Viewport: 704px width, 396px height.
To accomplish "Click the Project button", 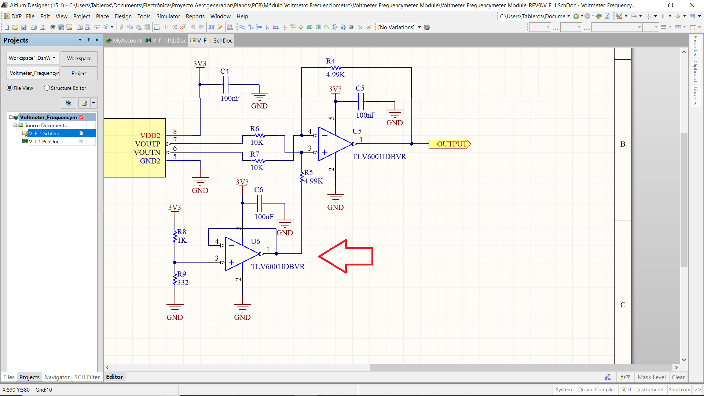I will click(x=79, y=73).
